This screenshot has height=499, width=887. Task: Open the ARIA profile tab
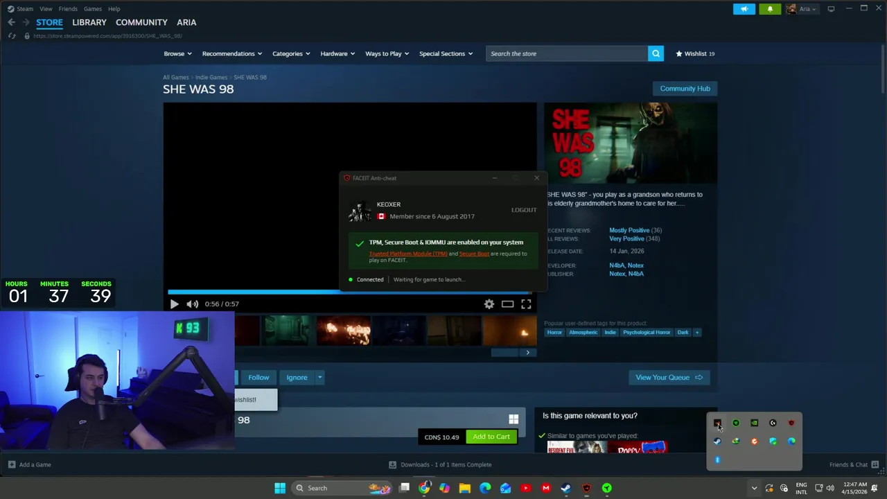pos(186,22)
